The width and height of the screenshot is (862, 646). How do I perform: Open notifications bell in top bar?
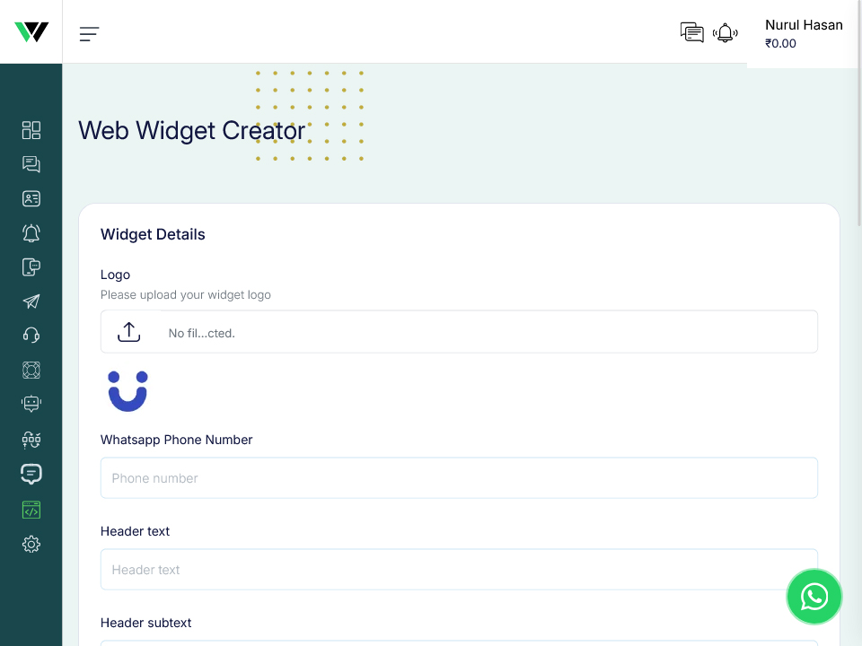coord(726,33)
